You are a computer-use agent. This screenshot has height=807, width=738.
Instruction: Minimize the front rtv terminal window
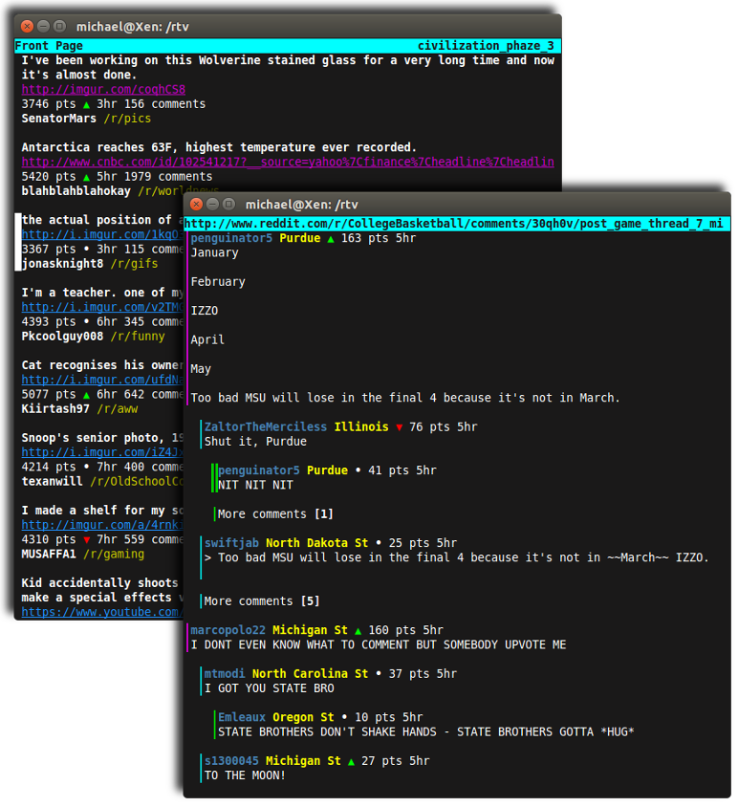(x=212, y=205)
